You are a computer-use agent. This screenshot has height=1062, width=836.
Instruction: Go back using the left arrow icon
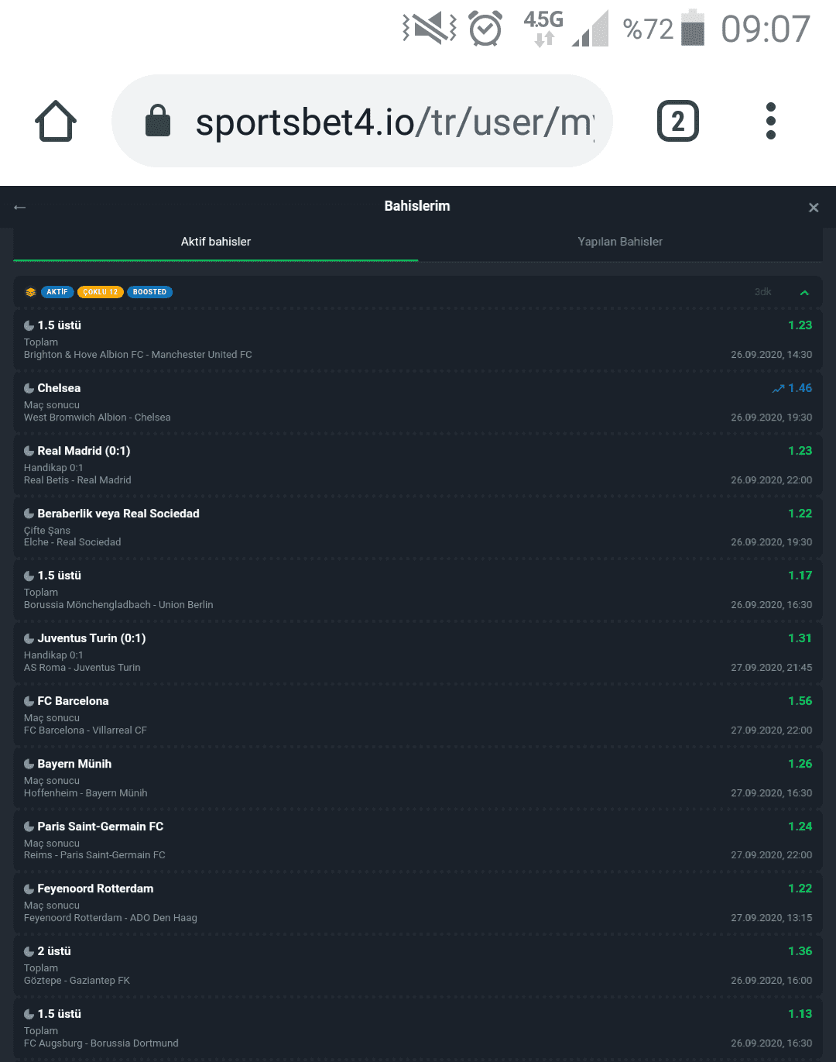(20, 207)
